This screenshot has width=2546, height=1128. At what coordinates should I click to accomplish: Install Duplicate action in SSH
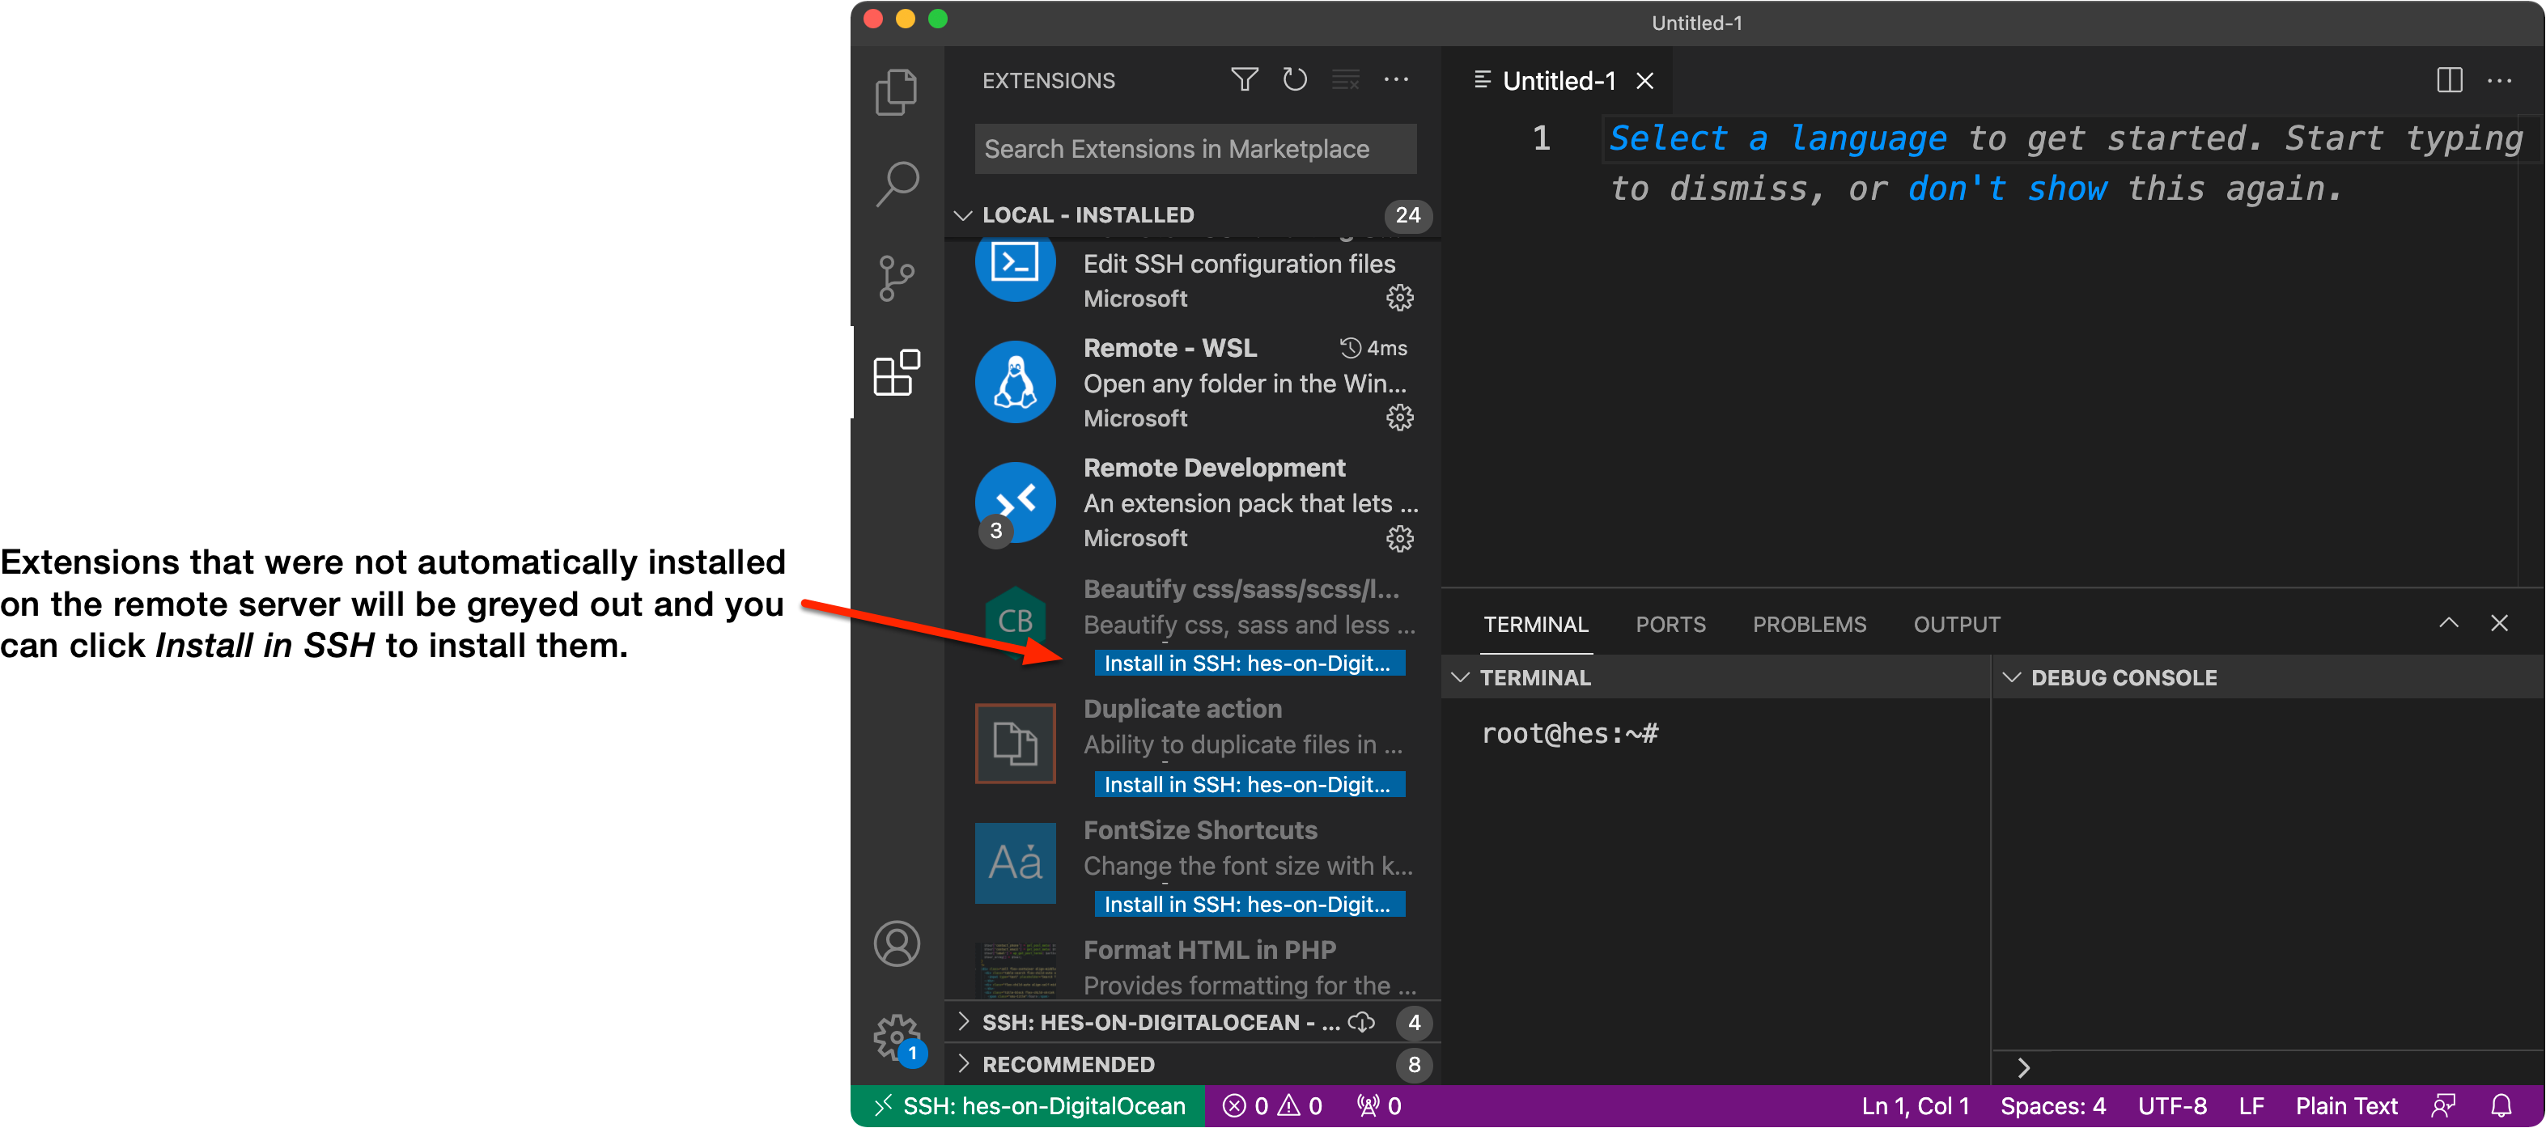tap(1248, 784)
